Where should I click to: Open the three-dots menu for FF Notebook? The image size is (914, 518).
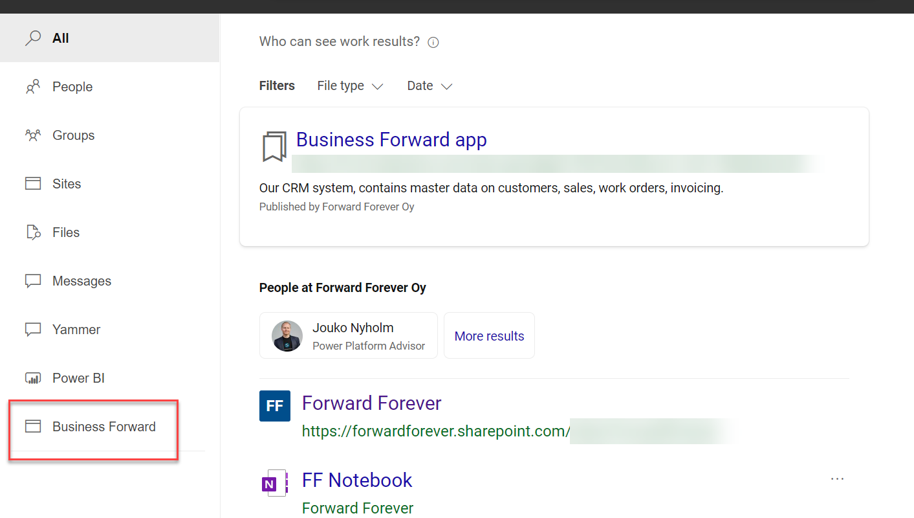coord(837,479)
